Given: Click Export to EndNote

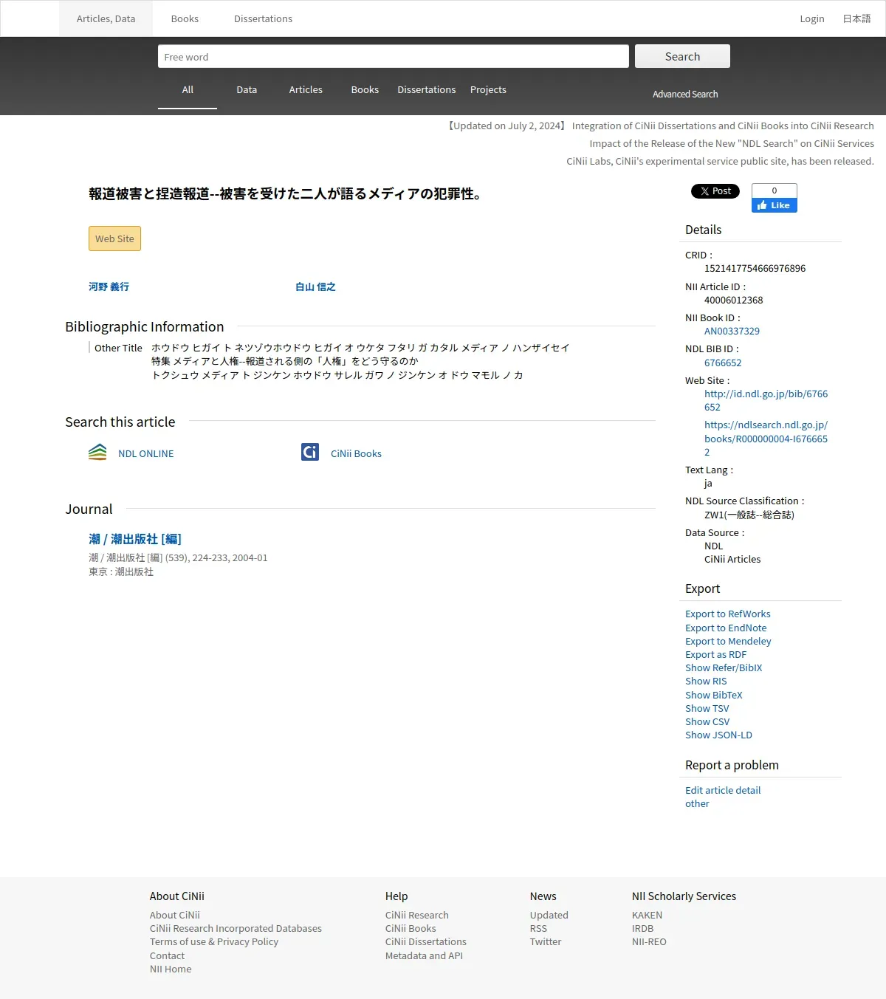Looking at the screenshot, I should point(726,628).
